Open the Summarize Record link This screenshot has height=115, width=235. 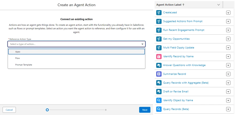[174, 74]
